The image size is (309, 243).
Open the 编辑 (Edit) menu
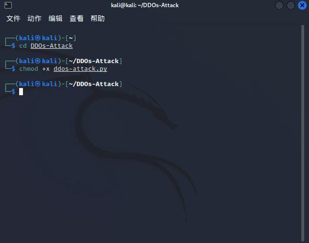(55, 19)
